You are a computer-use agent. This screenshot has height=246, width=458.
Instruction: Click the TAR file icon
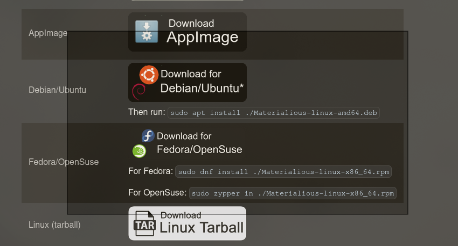coord(144,223)
